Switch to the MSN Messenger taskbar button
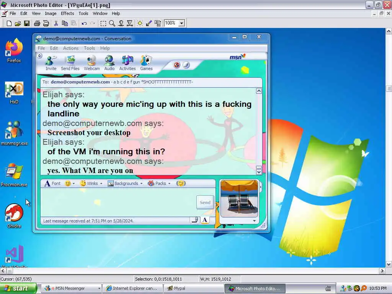This screenshot has height=294, width=392. pyautogui.click(x=71, y=289)
